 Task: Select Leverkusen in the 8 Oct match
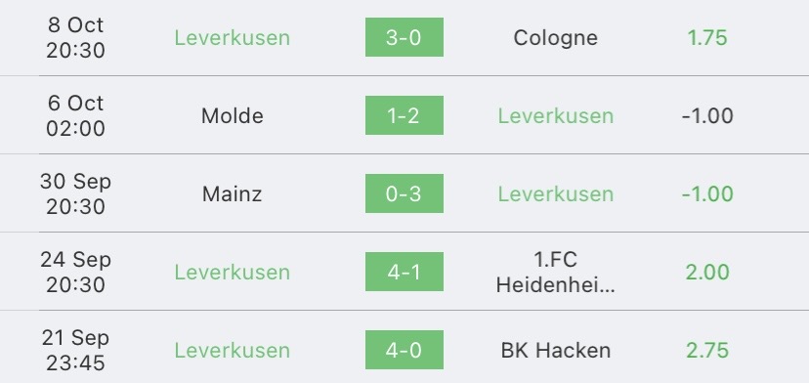(x=233, y=38)
